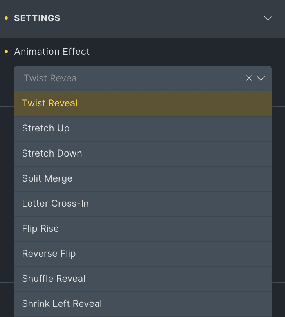Choose Letter Cross-In effect

55,204
